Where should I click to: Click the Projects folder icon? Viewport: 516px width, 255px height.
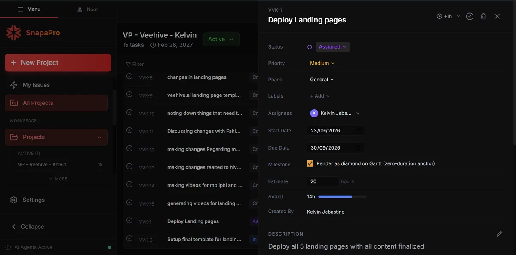click(14, 137)
